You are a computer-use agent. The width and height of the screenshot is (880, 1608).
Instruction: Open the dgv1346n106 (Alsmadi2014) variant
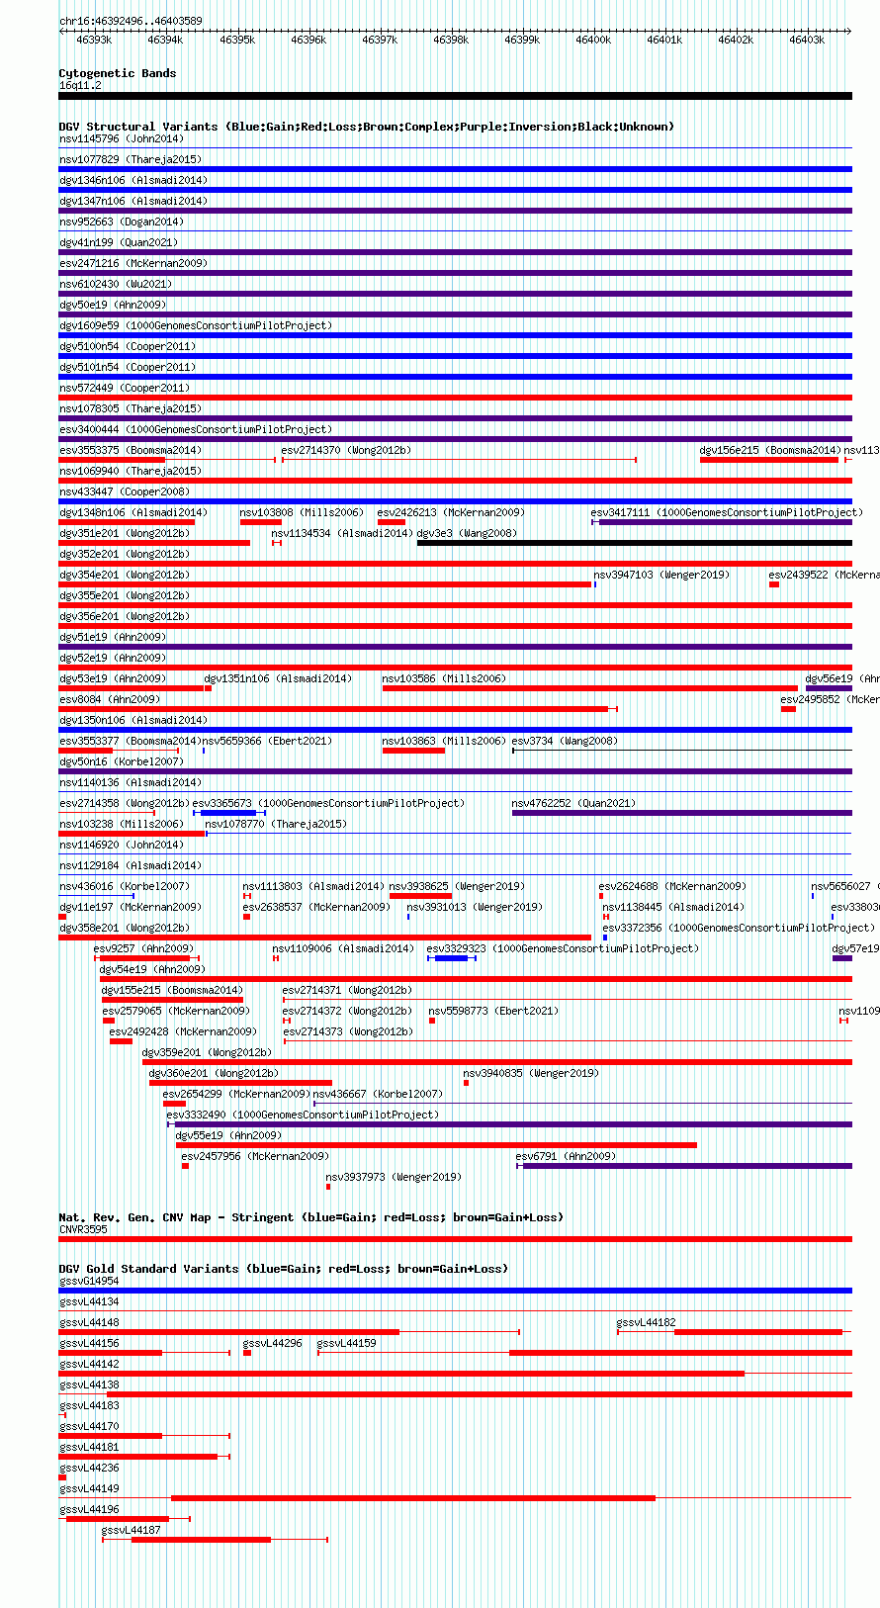click(x=132, y=180)
